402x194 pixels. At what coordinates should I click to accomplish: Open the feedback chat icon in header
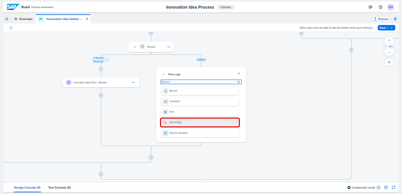click(370, 7)
